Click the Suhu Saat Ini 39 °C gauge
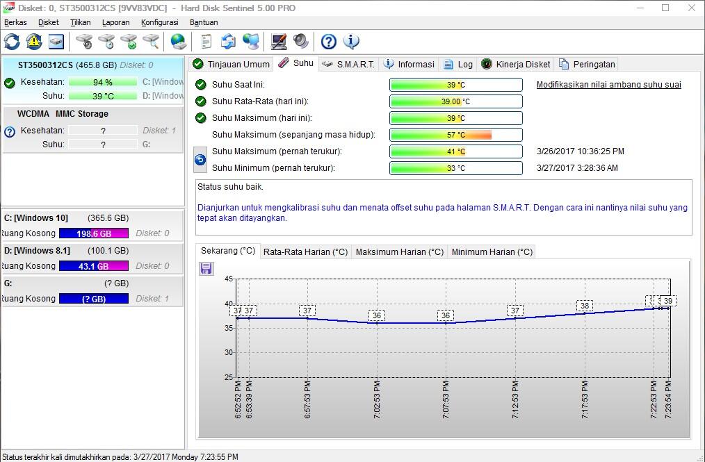The height and width of the screenshot is (462, 705). pos(456,85)
